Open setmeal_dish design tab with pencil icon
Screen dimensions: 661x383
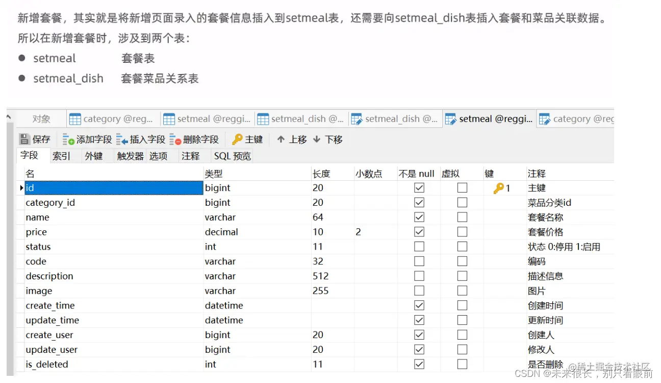click(395, 119)
